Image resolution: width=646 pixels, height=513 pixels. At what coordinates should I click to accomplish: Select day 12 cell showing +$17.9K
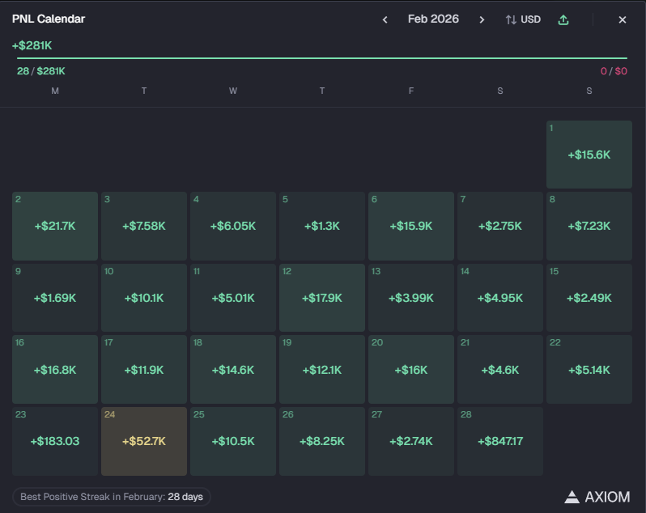point(321,298)
